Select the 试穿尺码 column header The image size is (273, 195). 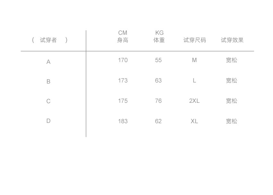[195, 40]
